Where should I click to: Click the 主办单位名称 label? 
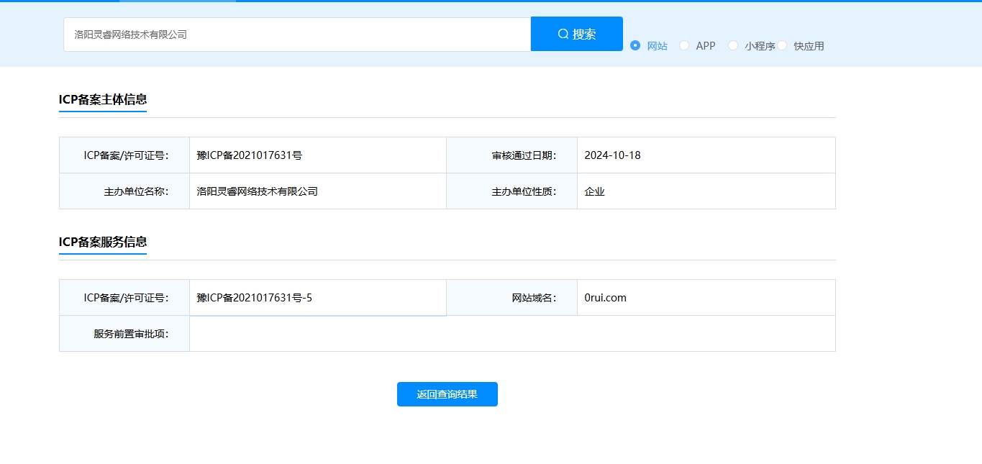pyautogui.click(x=136, y=191)
